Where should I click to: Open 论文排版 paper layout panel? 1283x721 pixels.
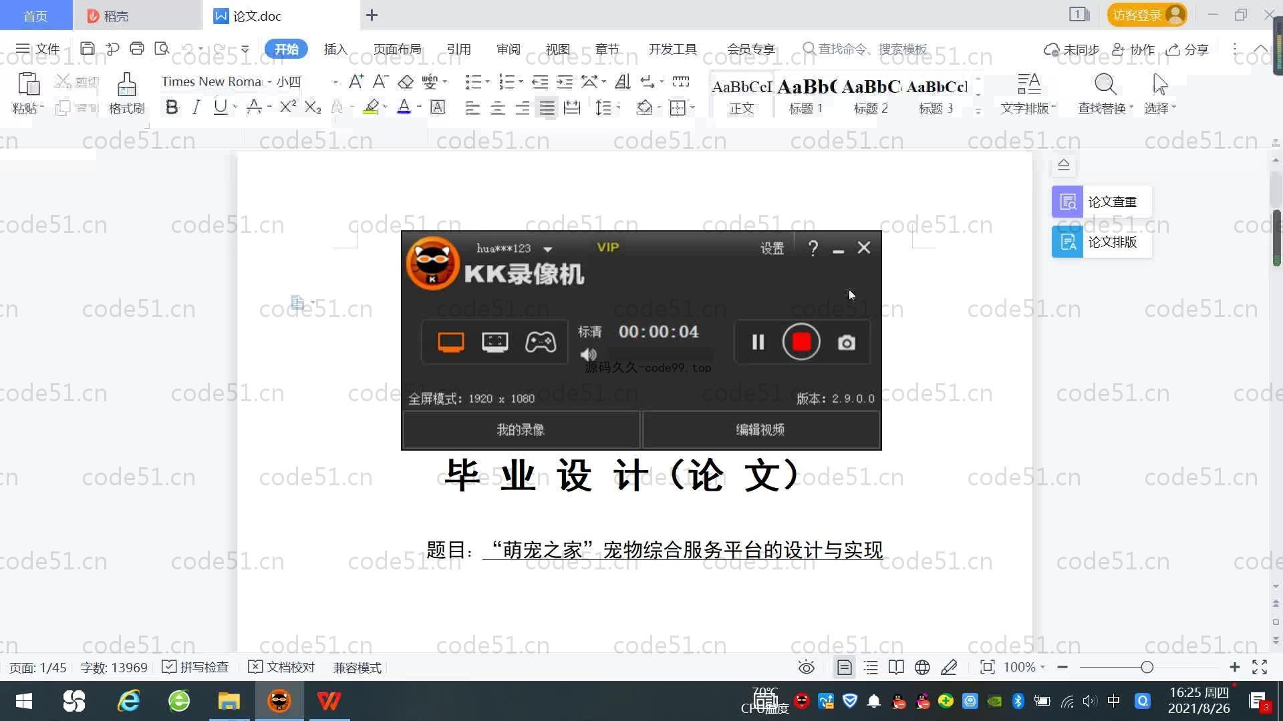(1101, 242)
